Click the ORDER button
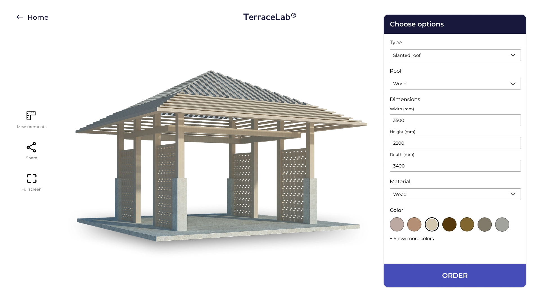The height and width of the screenshot is (304, 540). click(x=455, y=276)
